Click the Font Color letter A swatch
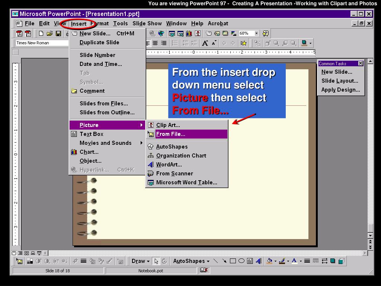381x286 pixels. tap(294, 261)
